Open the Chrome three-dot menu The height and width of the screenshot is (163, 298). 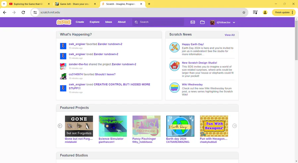click(292, 12)
